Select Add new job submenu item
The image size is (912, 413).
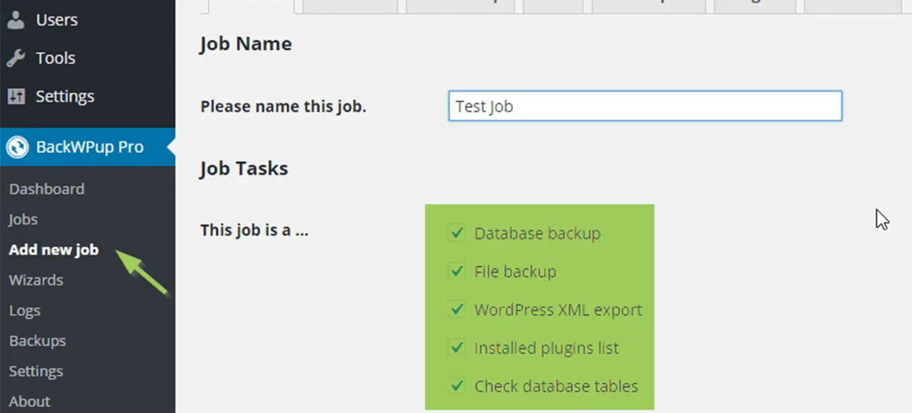(54, 250)
